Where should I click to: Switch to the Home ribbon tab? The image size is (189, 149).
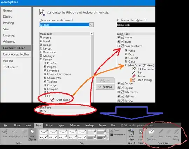pyautogui.click(x=17, y=125)
